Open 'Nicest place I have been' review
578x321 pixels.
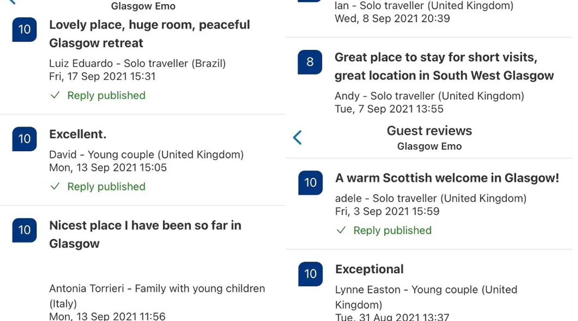pyautogui.click(x=145, y=234)
